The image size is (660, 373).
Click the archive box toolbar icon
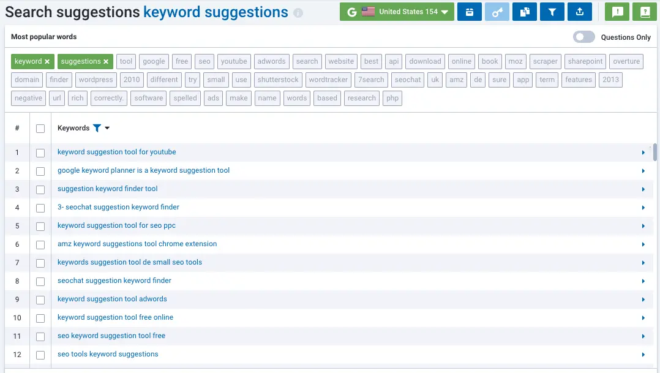pyautogui.click(x=470, y=12)
